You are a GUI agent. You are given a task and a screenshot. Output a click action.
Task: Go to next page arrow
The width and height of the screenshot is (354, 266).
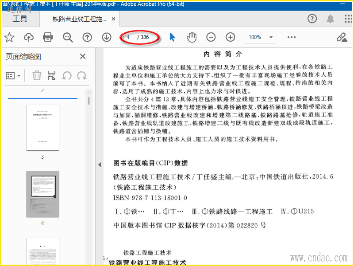[107, 37]
